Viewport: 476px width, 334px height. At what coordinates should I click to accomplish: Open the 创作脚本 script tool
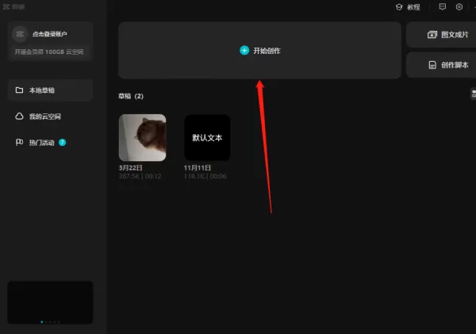coord(442,65)
